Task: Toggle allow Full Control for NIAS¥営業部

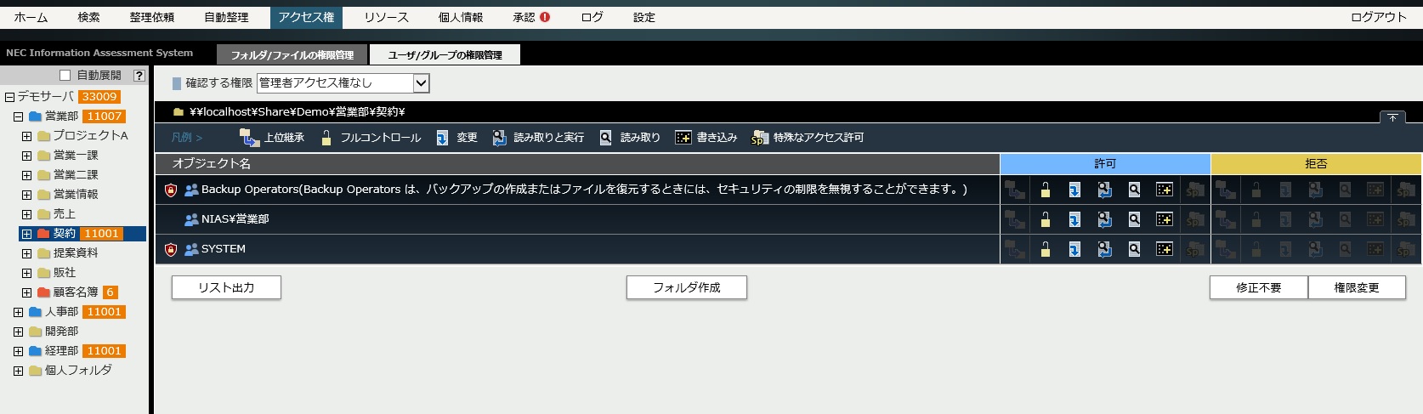Action: pos(1046,219)
